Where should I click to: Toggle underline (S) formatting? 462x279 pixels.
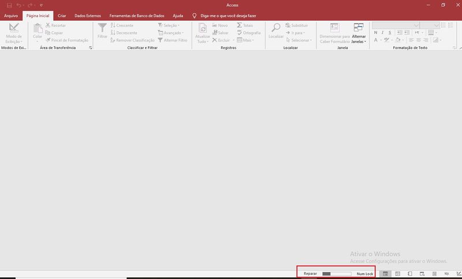click(x=390, y=33)
